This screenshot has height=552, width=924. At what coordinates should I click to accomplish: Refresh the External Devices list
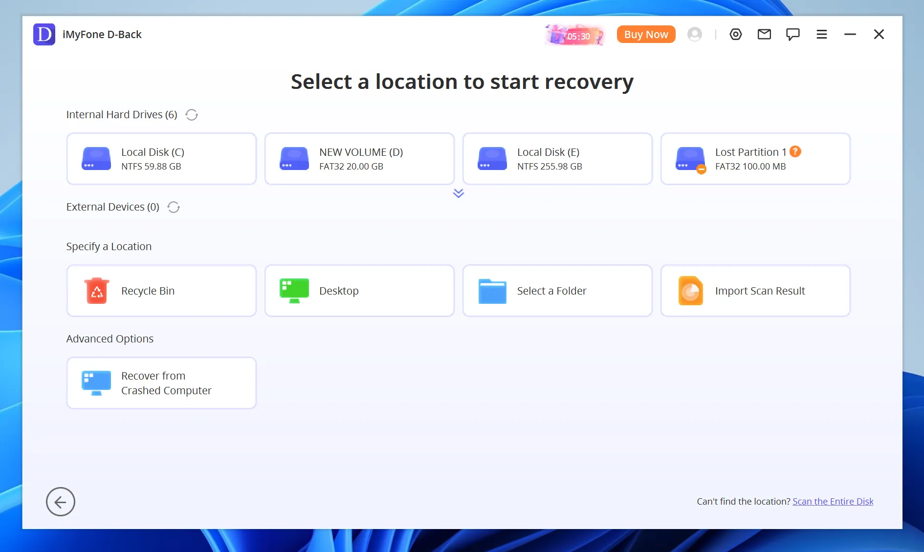click(x=174, y=207)
